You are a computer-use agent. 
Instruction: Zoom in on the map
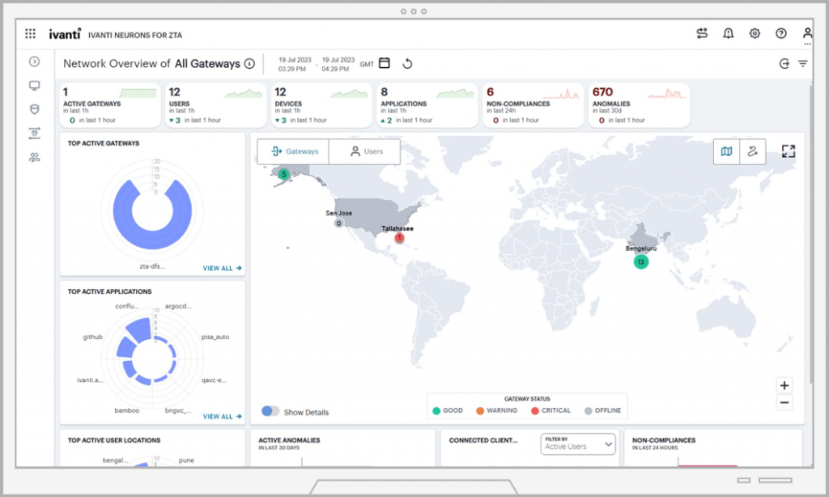[x=784, y=385]
